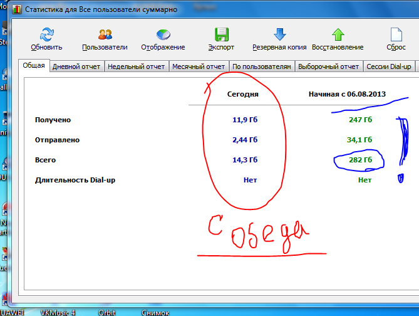
Task: Open the По пользователям tab
Action: coord(262,66)
